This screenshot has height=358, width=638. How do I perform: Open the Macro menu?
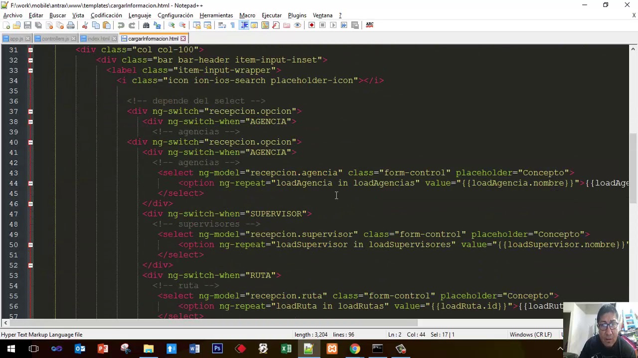pos(247,15)
